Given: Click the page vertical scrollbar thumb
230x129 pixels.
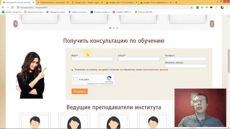Looking at the screenshot, I should [229, 61].
